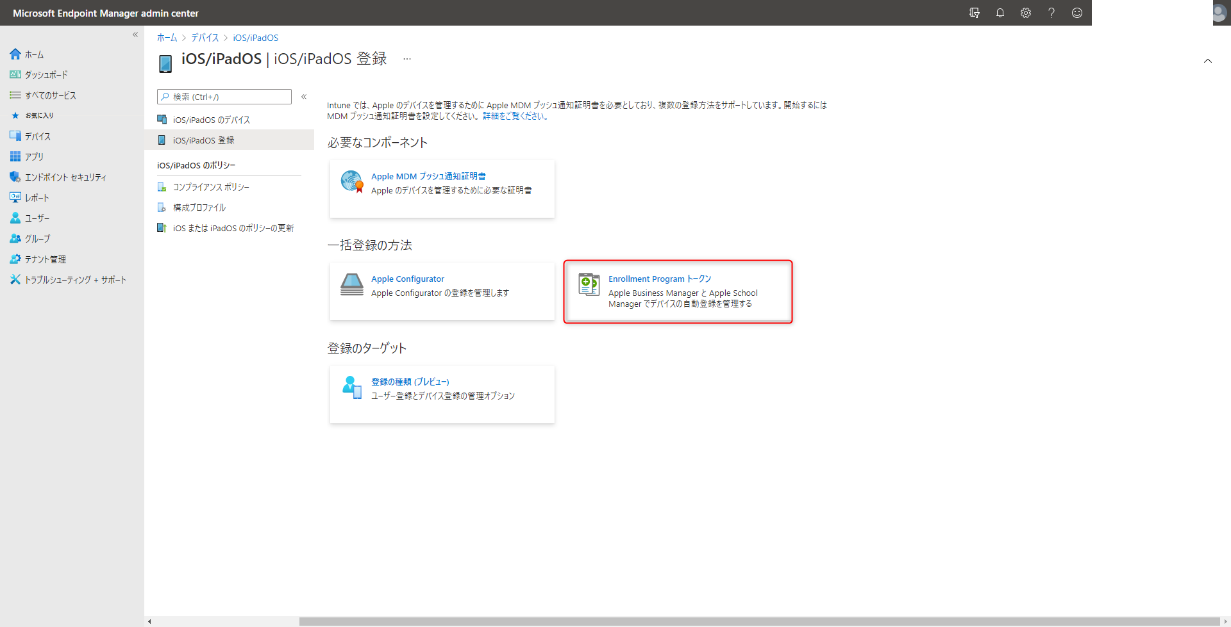Image resolution: width=1231 pixels, height=627 pixels.
Task: Open the レポート icon
Action: pyautogui.click(x=36, y=197)
